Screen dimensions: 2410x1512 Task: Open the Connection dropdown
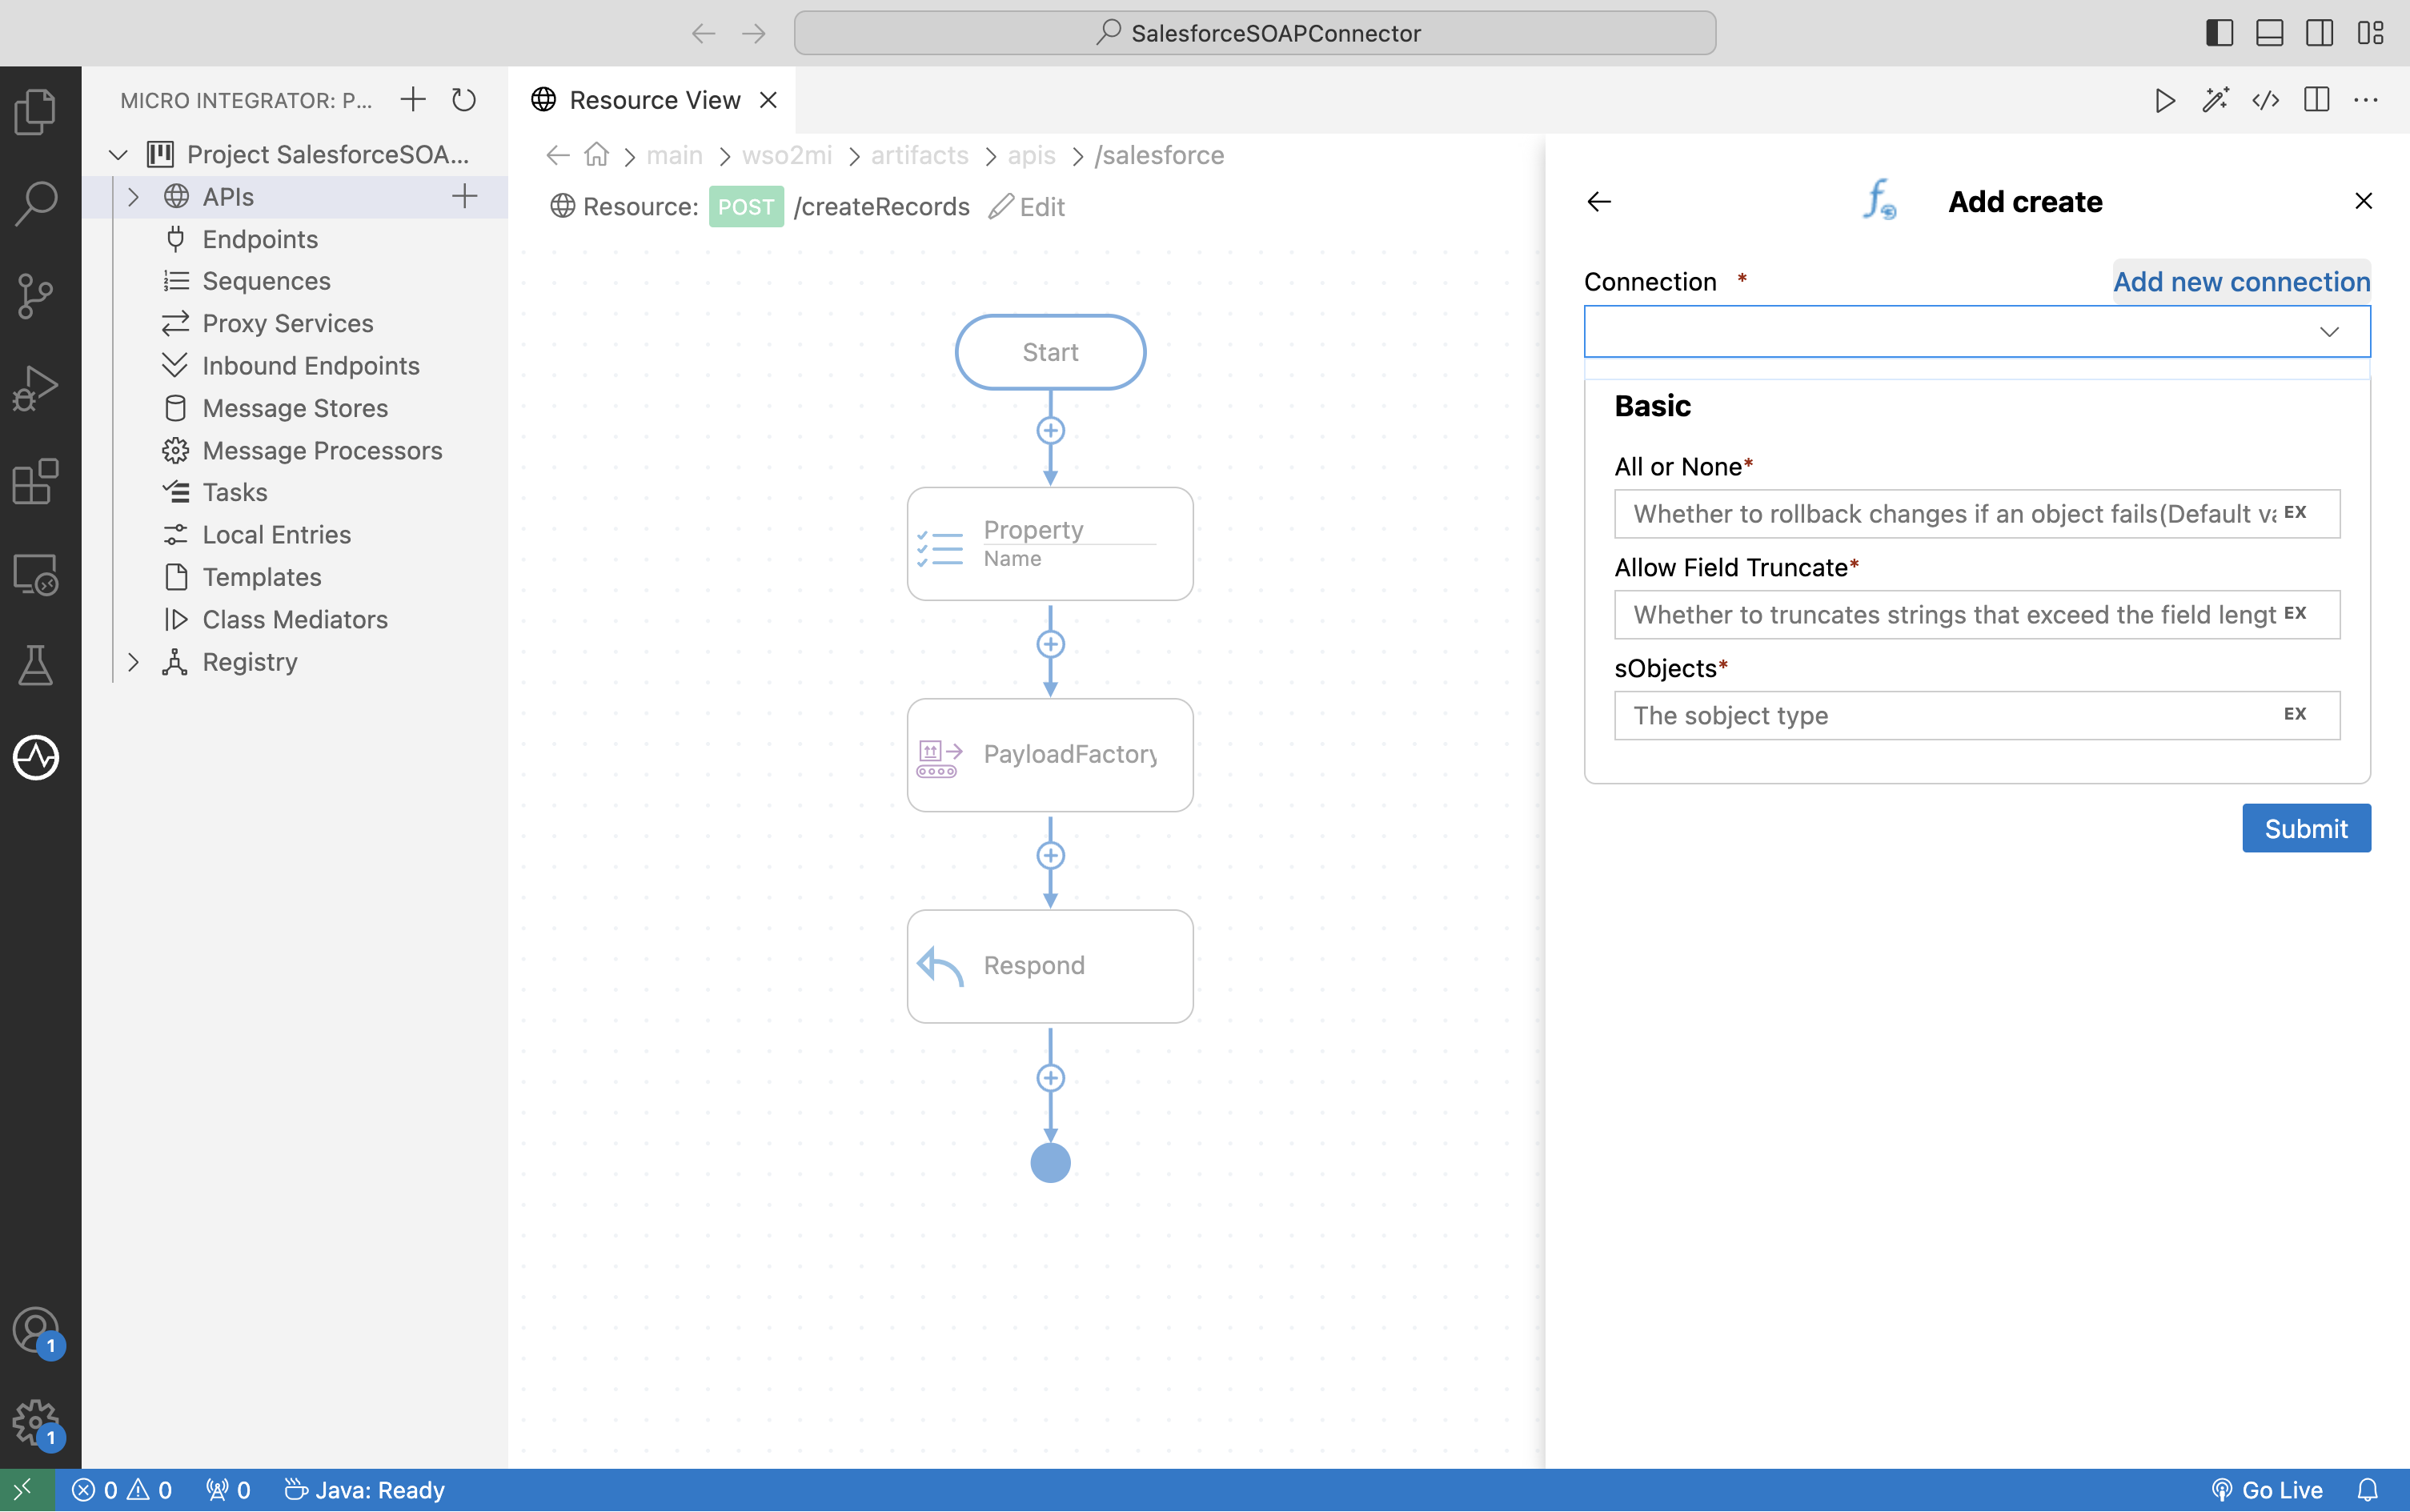tap(1977, 331)
